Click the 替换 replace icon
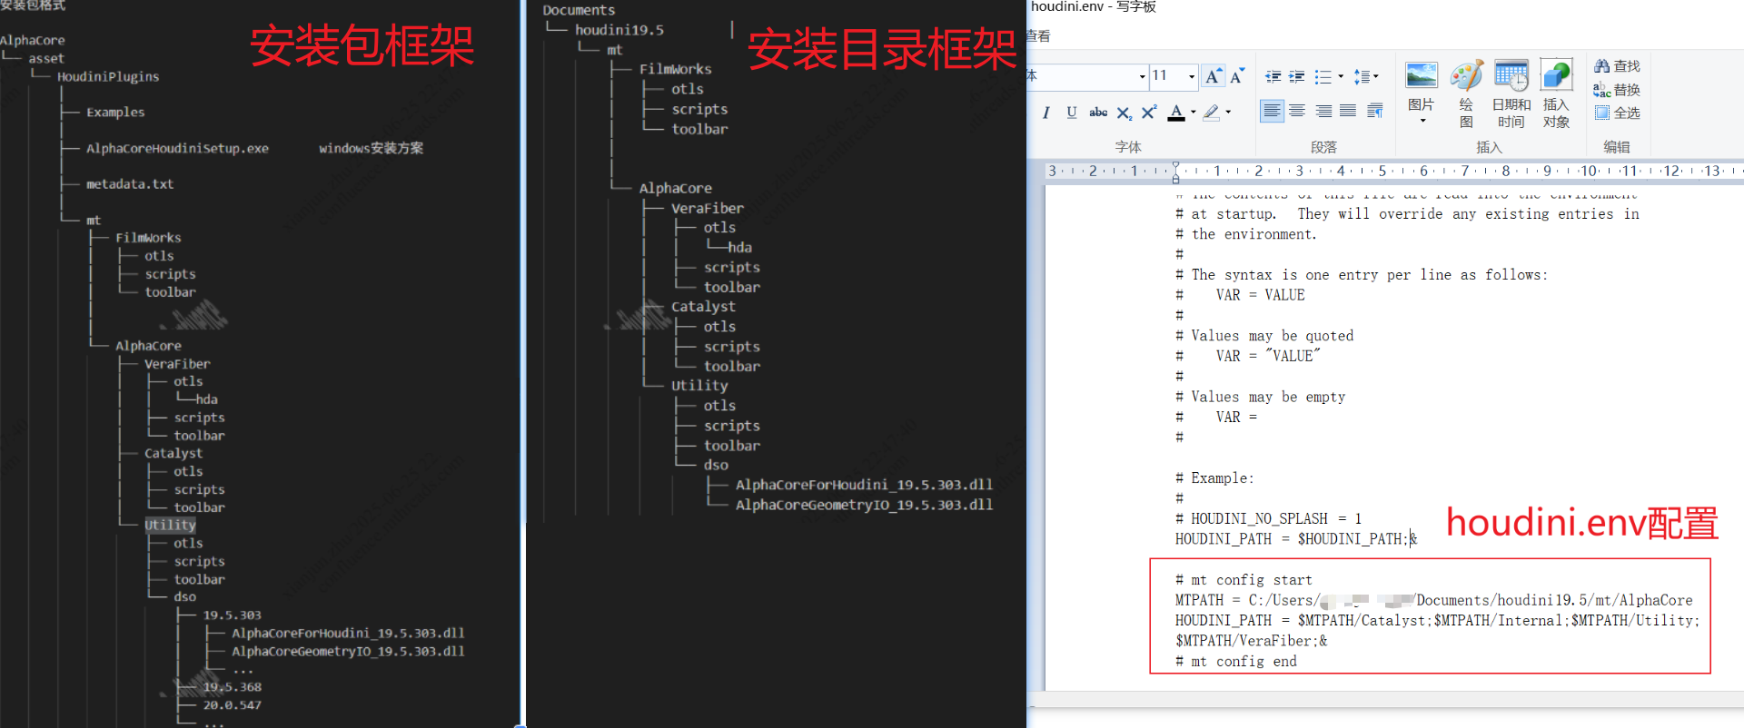Image resolution: width=1744 pixels, height=728 pixels. pyautogui.click(x=1602, y=89)
